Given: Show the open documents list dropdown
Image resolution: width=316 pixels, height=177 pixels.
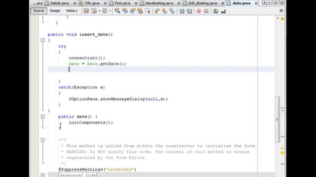Looking at the screenshot, I should (x=276, y=2).
